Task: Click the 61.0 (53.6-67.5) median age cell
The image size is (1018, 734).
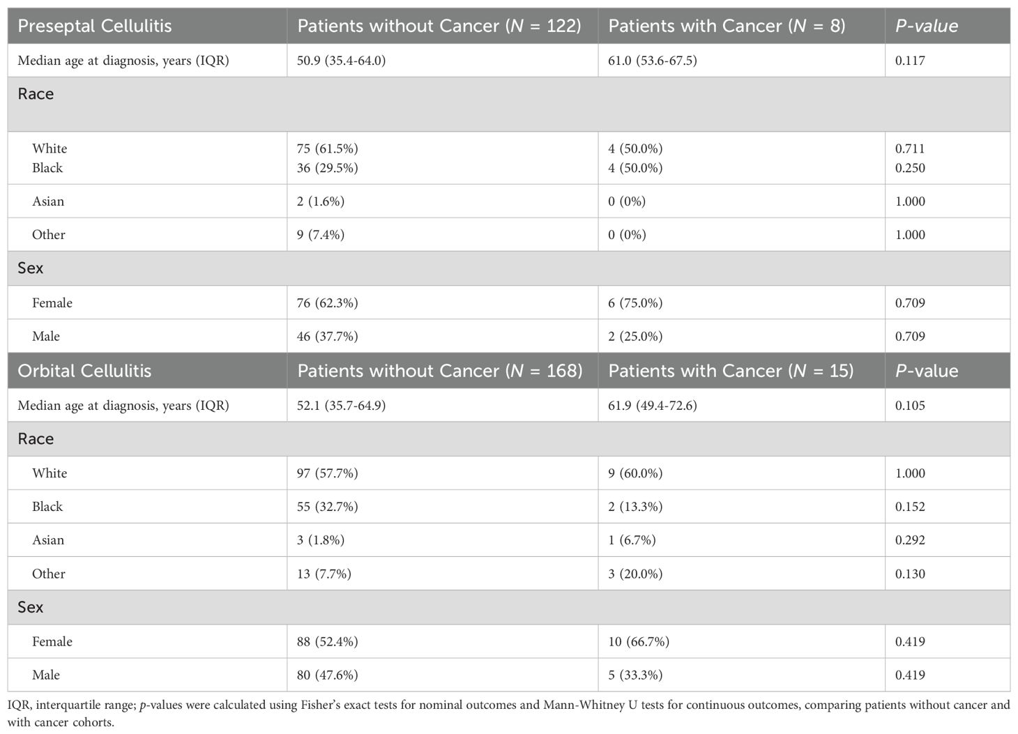Action: click(x=652, y=61)
